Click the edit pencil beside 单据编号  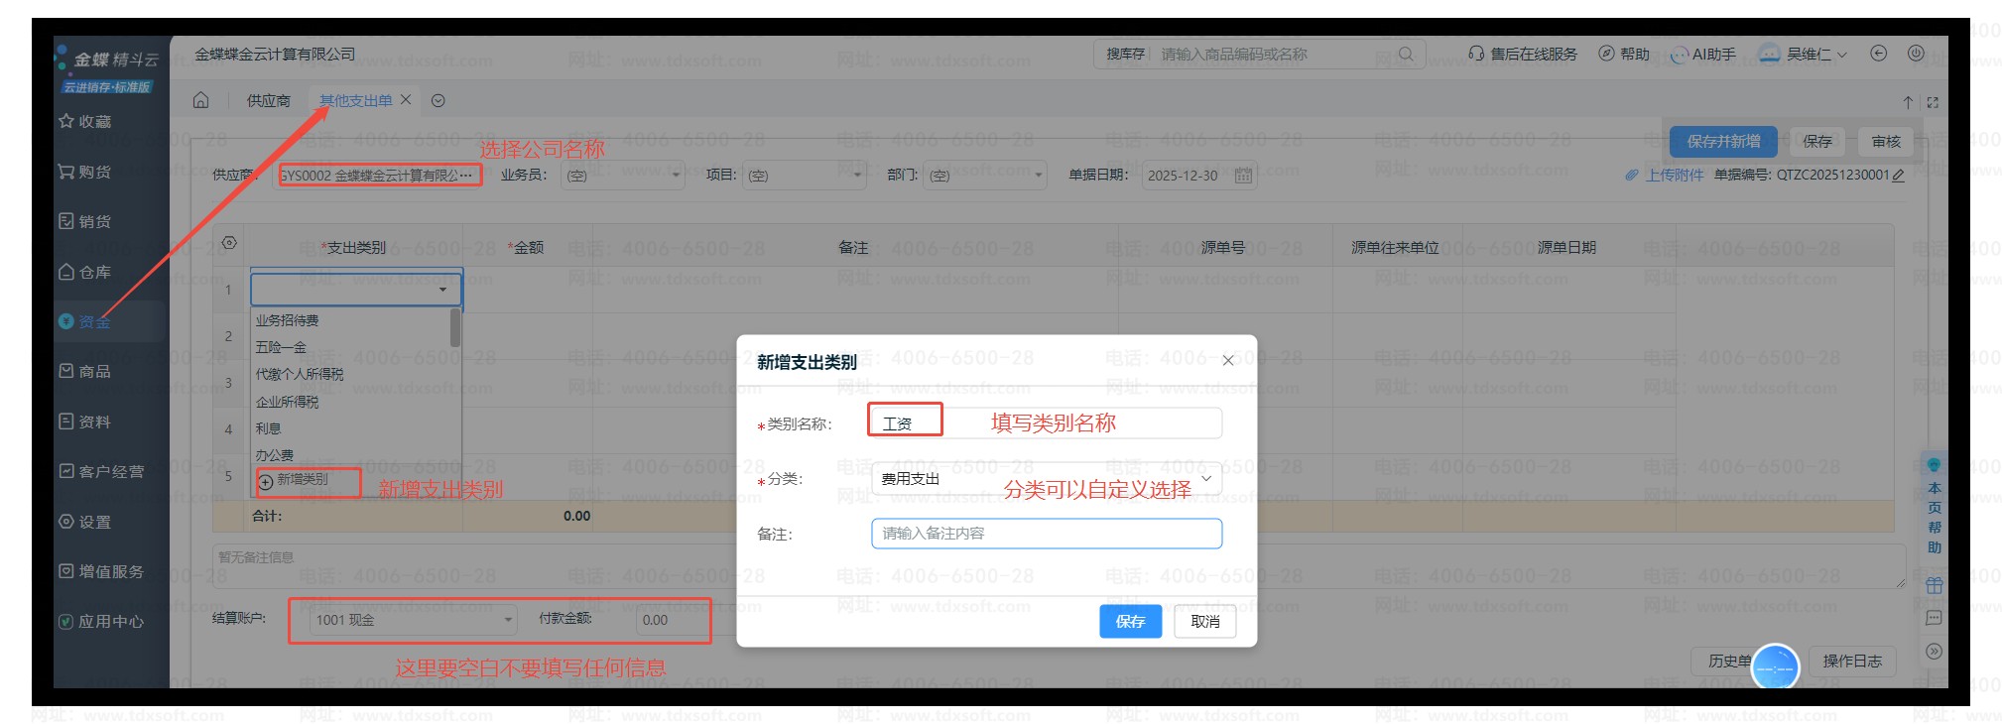[1898, 176]
